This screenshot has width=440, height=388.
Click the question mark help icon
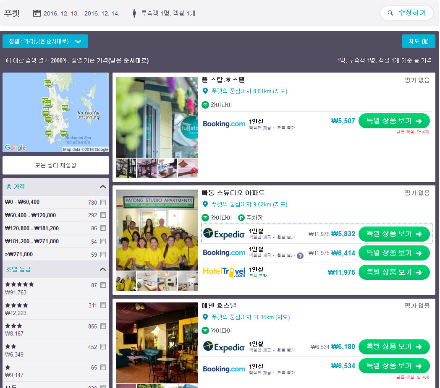click(300, 256)
